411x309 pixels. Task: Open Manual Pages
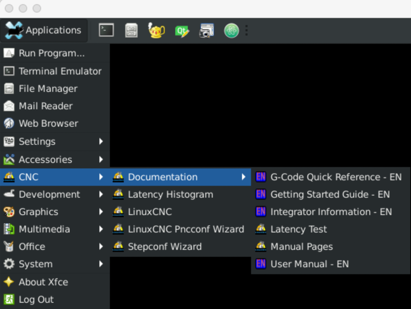tap(331, 247)
